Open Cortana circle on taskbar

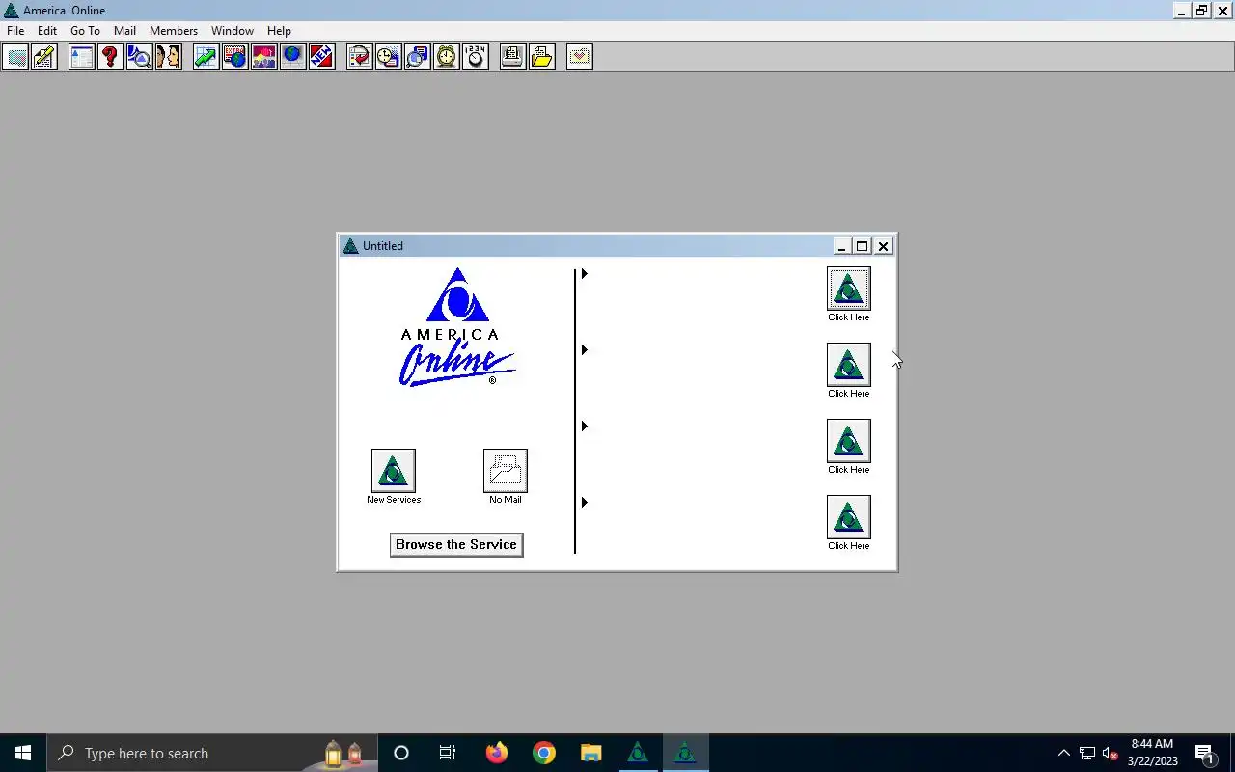pos(401,753)
